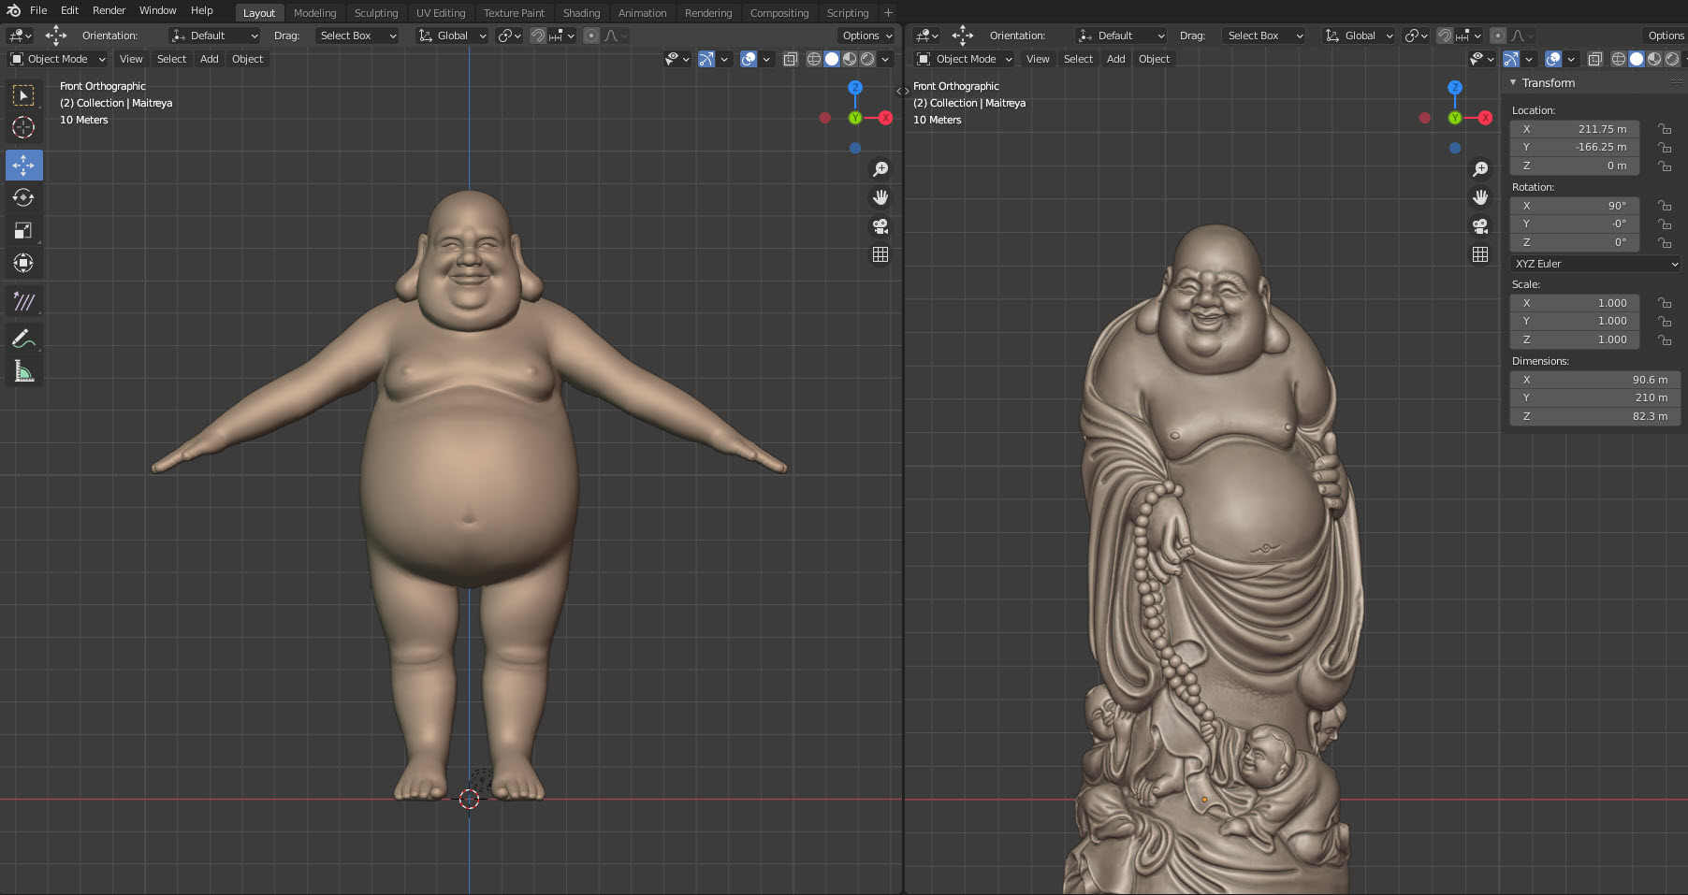Toggle lock on Location X
This screenshot has height=895, width=1688.
1665,129
